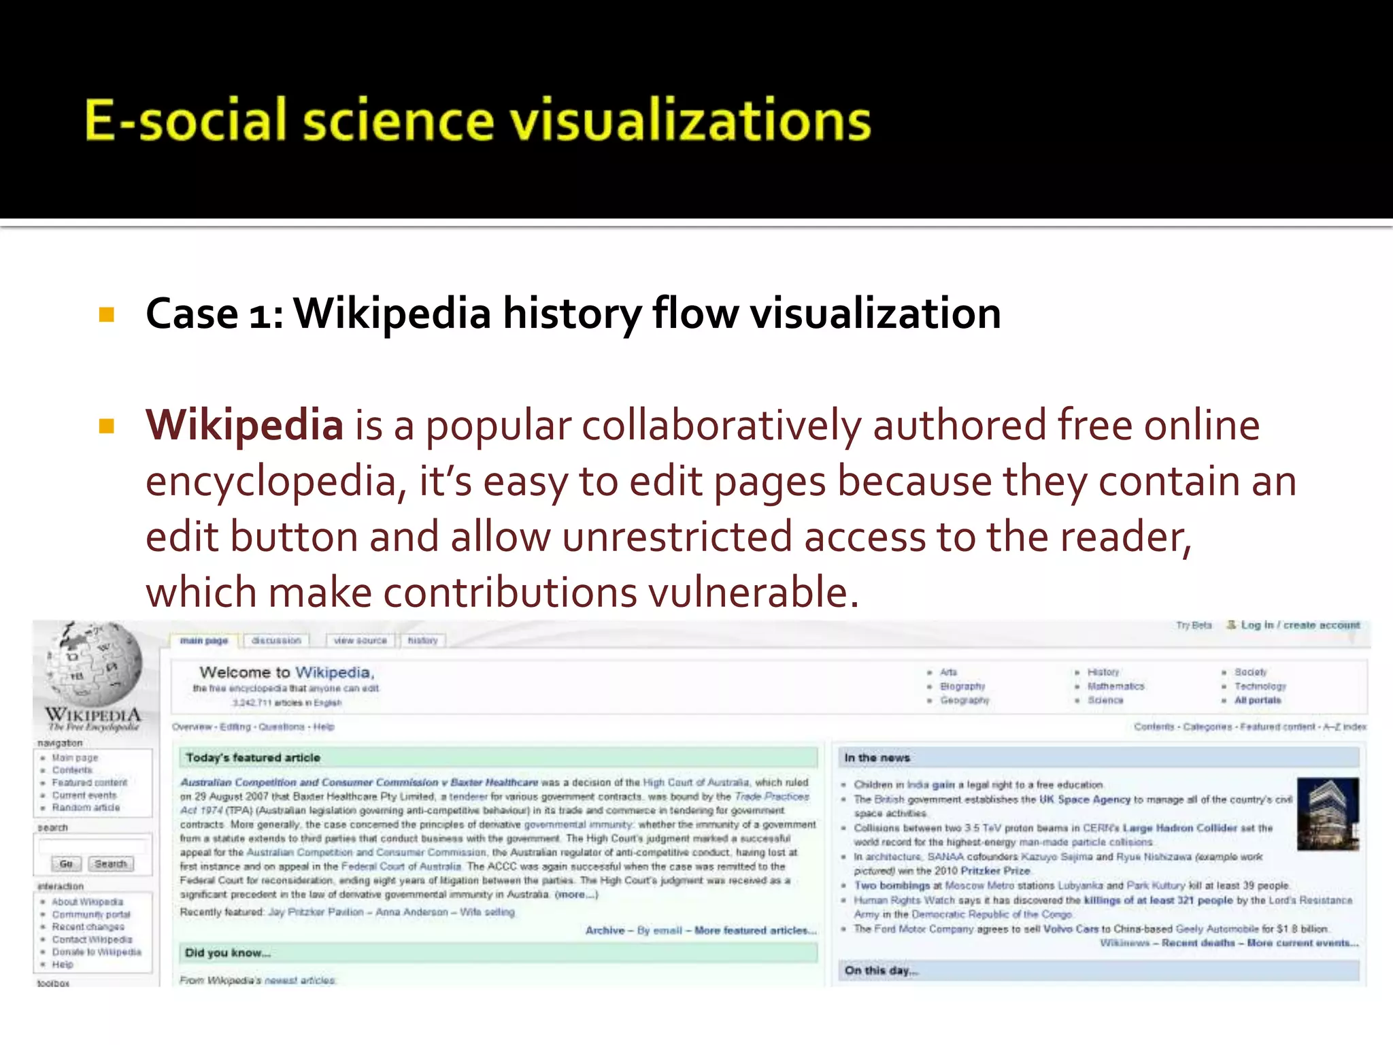Click the Wikipedia globe logo
This screenshot has width=1393, height=1045.
click(x=93, y=663)
